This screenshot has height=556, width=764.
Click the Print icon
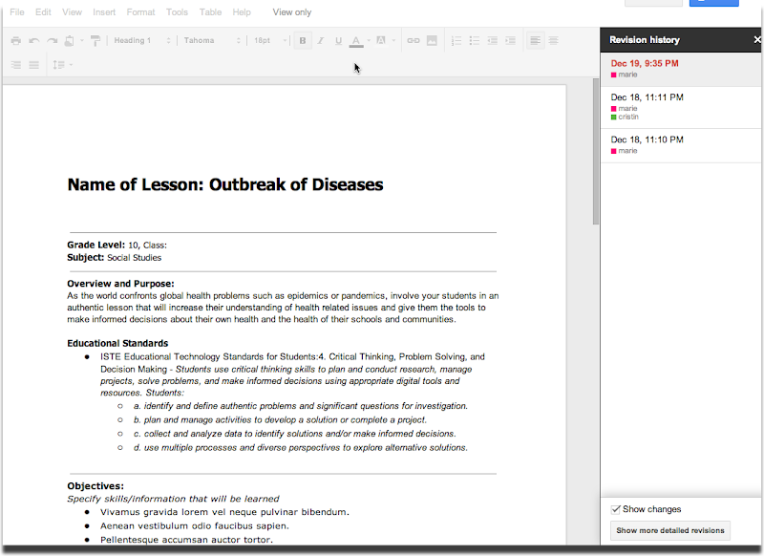[16, 40]
